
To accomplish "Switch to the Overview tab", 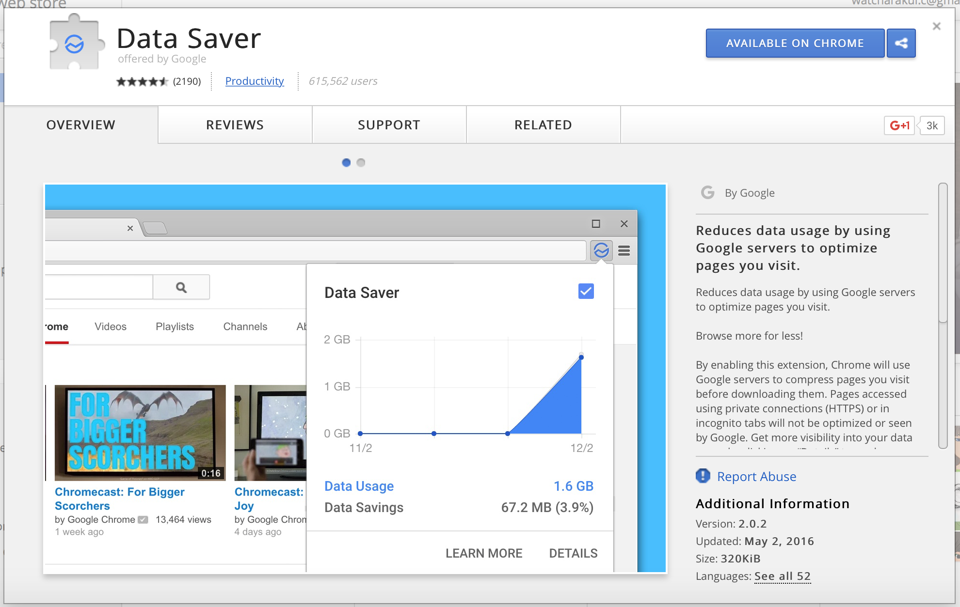I will 81,125.
